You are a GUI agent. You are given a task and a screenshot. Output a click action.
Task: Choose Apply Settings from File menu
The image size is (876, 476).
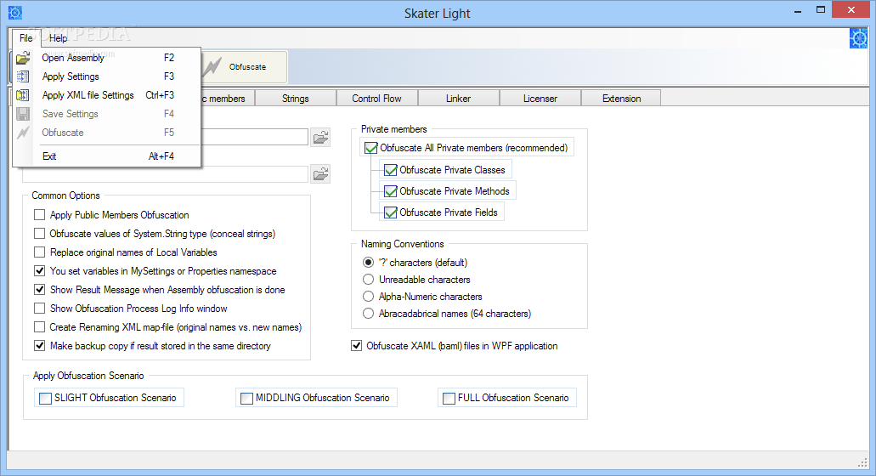(x=106, y=76)
